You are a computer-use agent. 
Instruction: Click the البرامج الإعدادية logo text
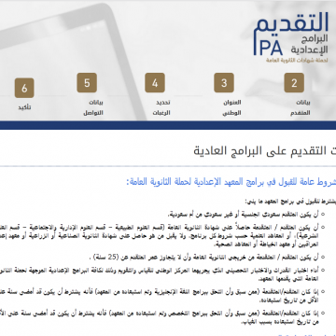pos(310,44)
